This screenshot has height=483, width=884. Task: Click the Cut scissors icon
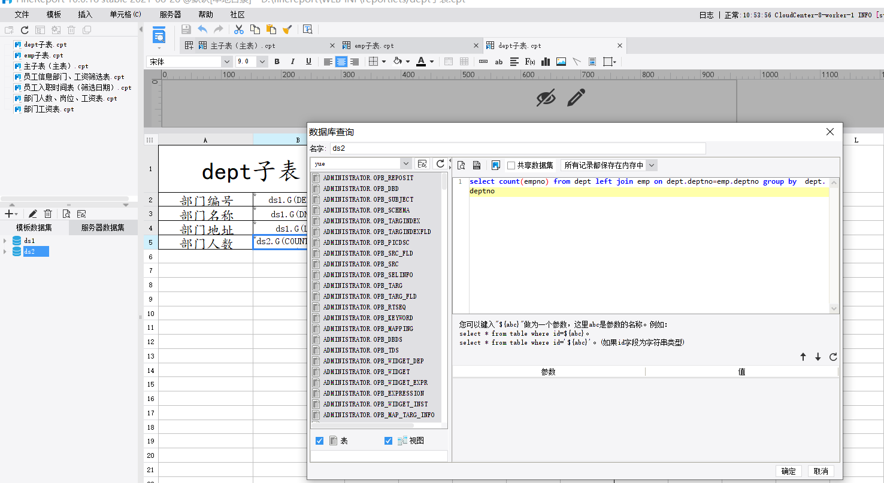click(x=238, y=29)
